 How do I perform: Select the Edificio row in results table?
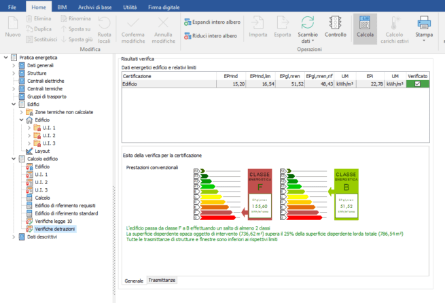click(x=275, y=84)
